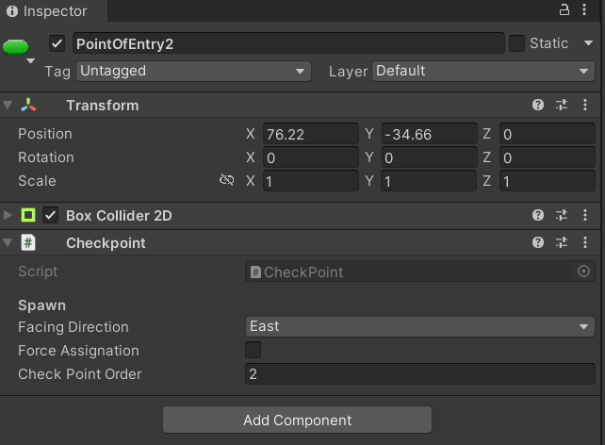Open Checkpoint context menu
The height and width of the screenshot is (445, 605).
(585, 242)
